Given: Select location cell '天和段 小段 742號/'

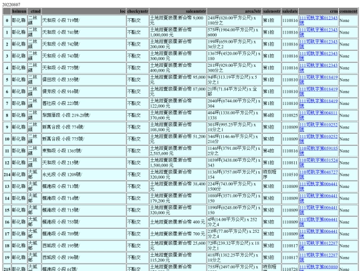Looking at the screenshot, I should pyautogui.click(x=84, y=44).
